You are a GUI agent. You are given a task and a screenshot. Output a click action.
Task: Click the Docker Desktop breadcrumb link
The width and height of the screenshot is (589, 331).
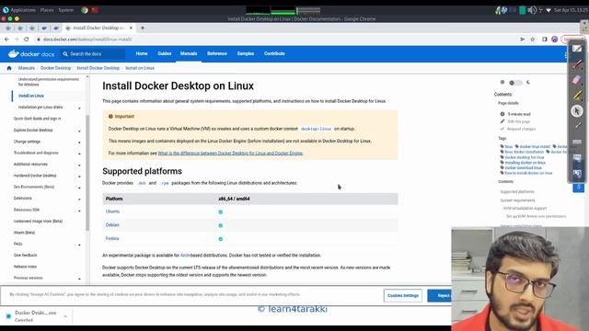click(55, 68)
